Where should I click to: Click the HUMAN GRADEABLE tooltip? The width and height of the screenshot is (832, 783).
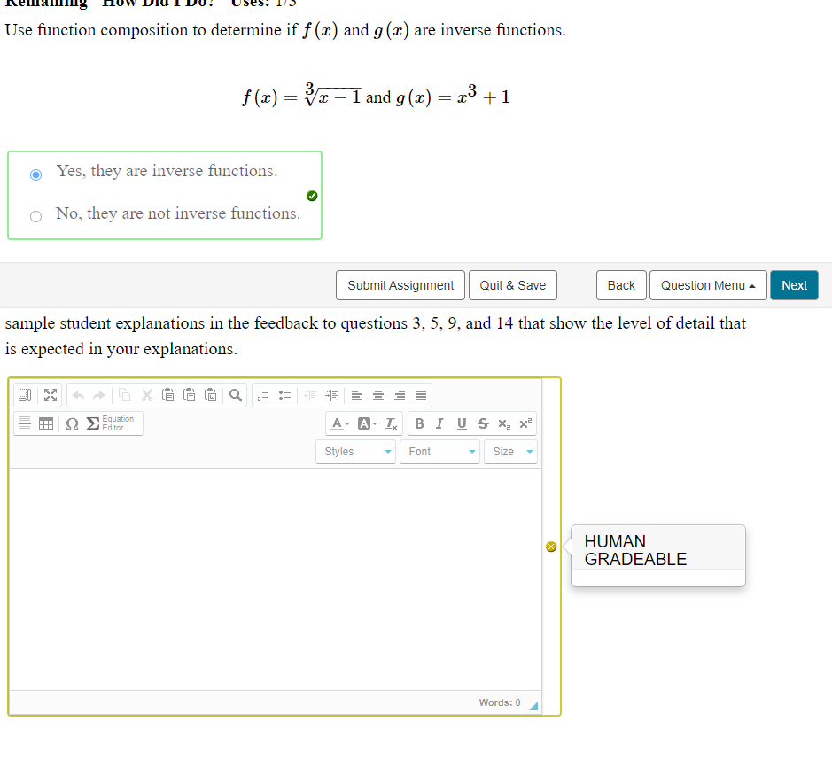coord(658,555)
